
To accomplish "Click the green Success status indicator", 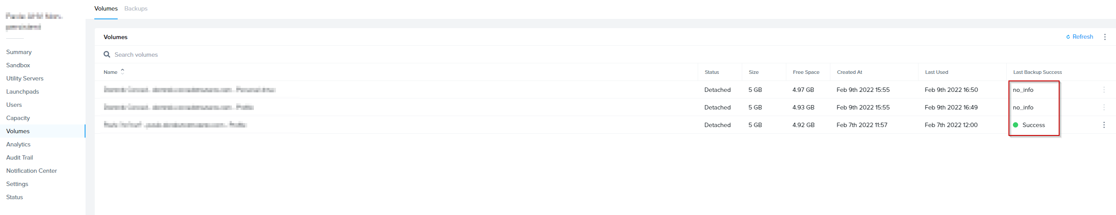I will coord(1016,125).
